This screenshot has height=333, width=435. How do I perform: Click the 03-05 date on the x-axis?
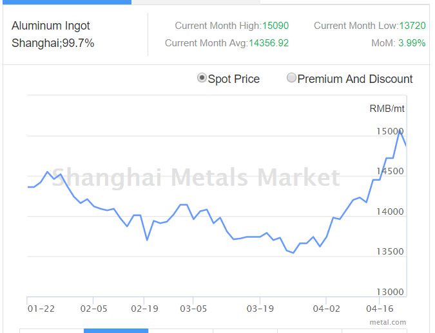click(193, 309)
